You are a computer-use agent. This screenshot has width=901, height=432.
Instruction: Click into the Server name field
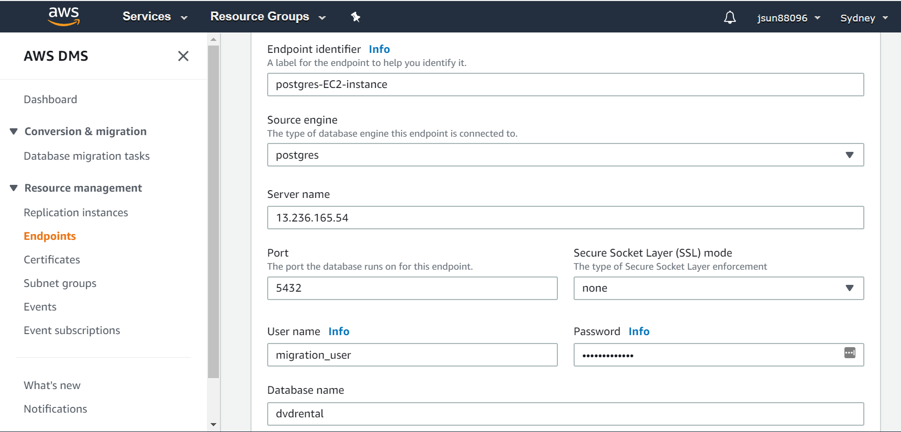click(x=565, y=218)
